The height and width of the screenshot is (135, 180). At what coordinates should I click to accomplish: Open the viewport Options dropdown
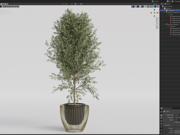[x=156, y=4]
